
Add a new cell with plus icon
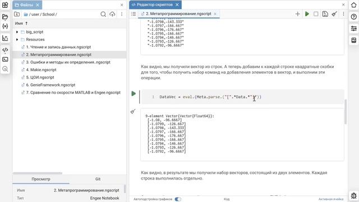point(297,14)
